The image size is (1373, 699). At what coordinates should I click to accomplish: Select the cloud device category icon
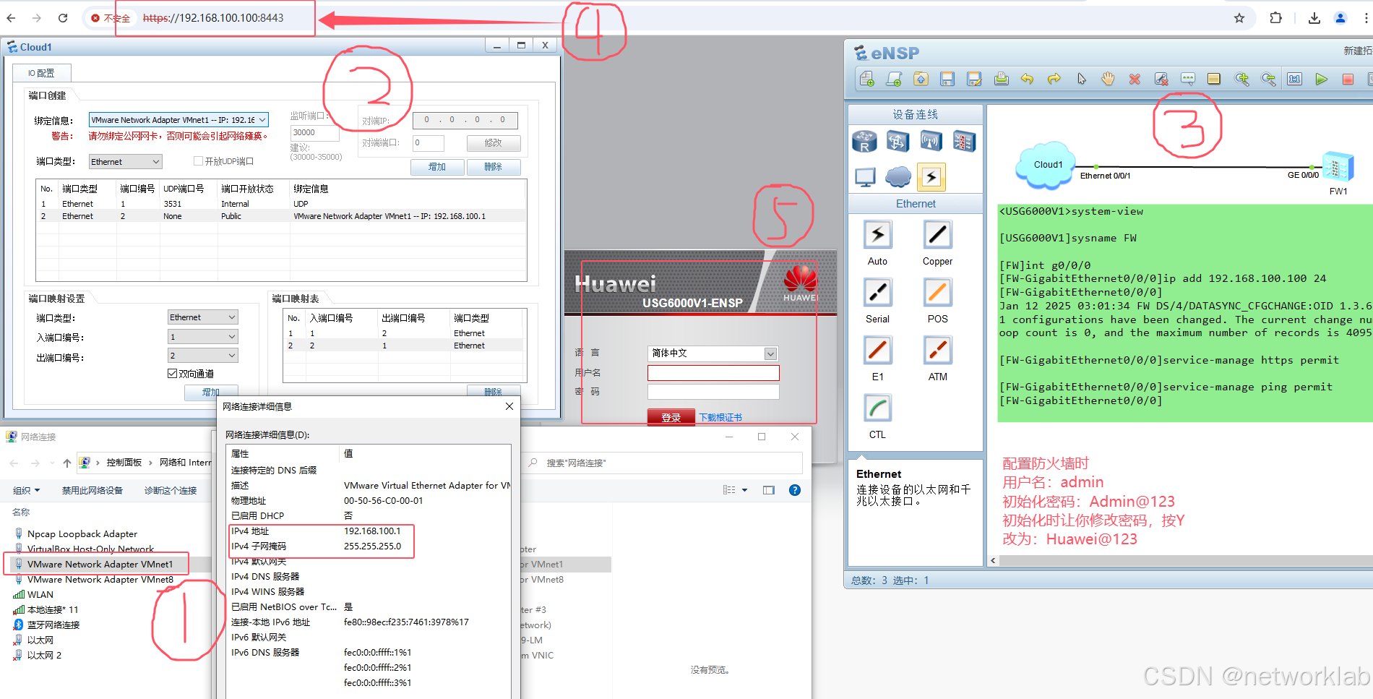pos(898,176)
